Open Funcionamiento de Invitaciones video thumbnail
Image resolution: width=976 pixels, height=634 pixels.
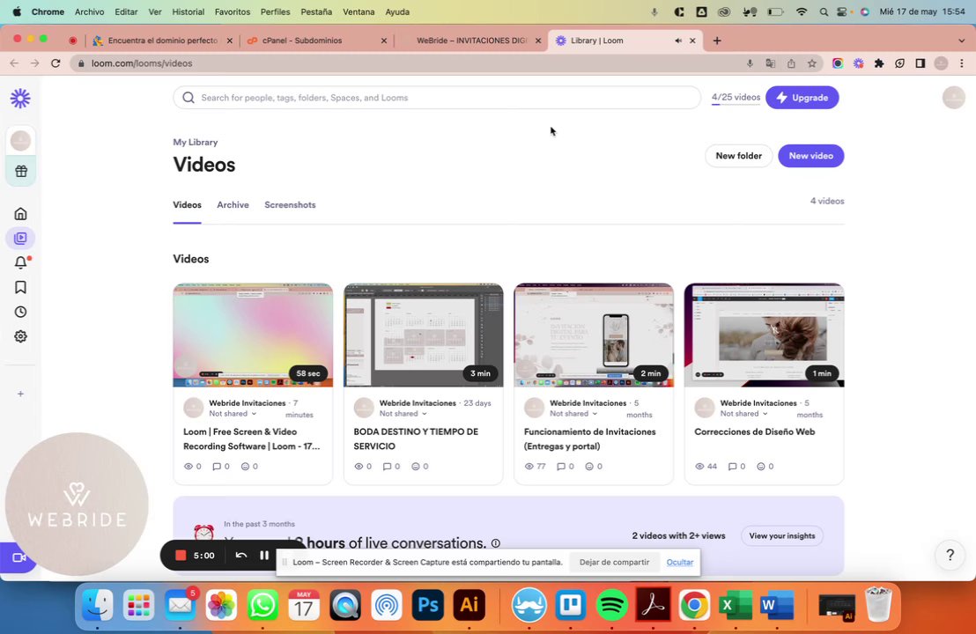click(594, 335)
